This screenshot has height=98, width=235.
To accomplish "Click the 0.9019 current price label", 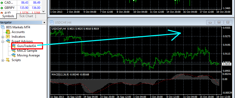I will pyautogui.click(x=226, y=64).
